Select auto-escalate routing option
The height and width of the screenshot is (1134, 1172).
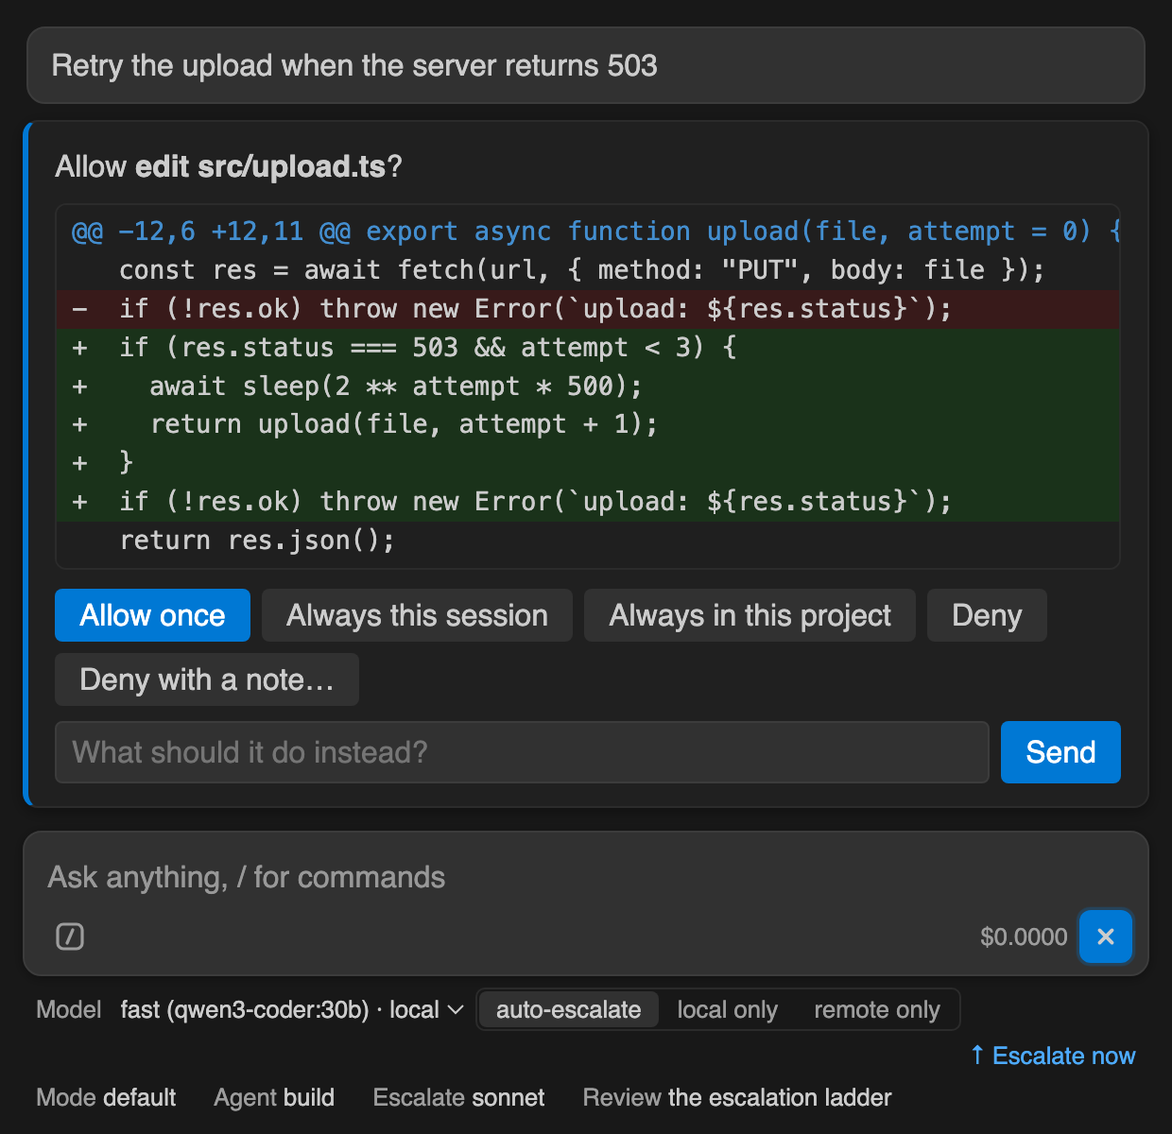tap(568, 1009)
